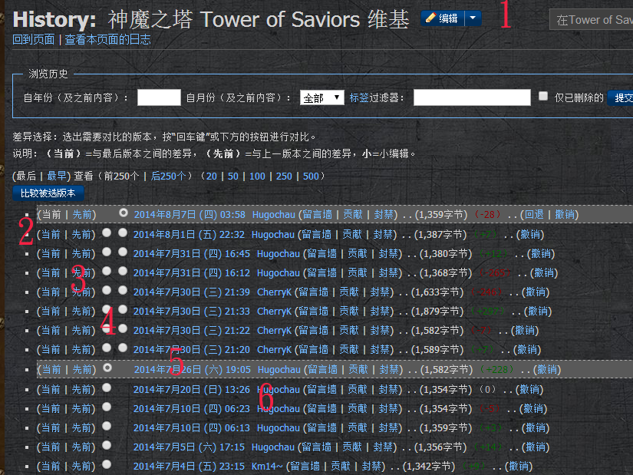Screen dimensions: 633x475
Task: Select radio for 2014年7月5日 17:15 revision
Action: [107, 445]
